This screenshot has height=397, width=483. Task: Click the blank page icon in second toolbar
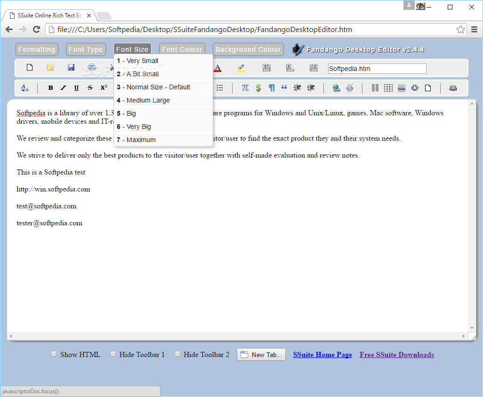click(428, 88)
